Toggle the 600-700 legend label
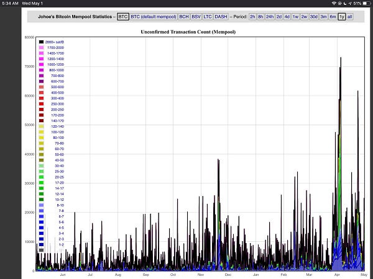The width and height of the screenshot is (373, 279). [x=57, y=81]
